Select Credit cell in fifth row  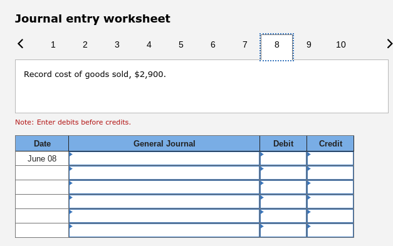point(330,216)
